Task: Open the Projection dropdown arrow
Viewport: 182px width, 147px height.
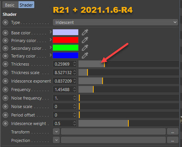Action: 56,140
